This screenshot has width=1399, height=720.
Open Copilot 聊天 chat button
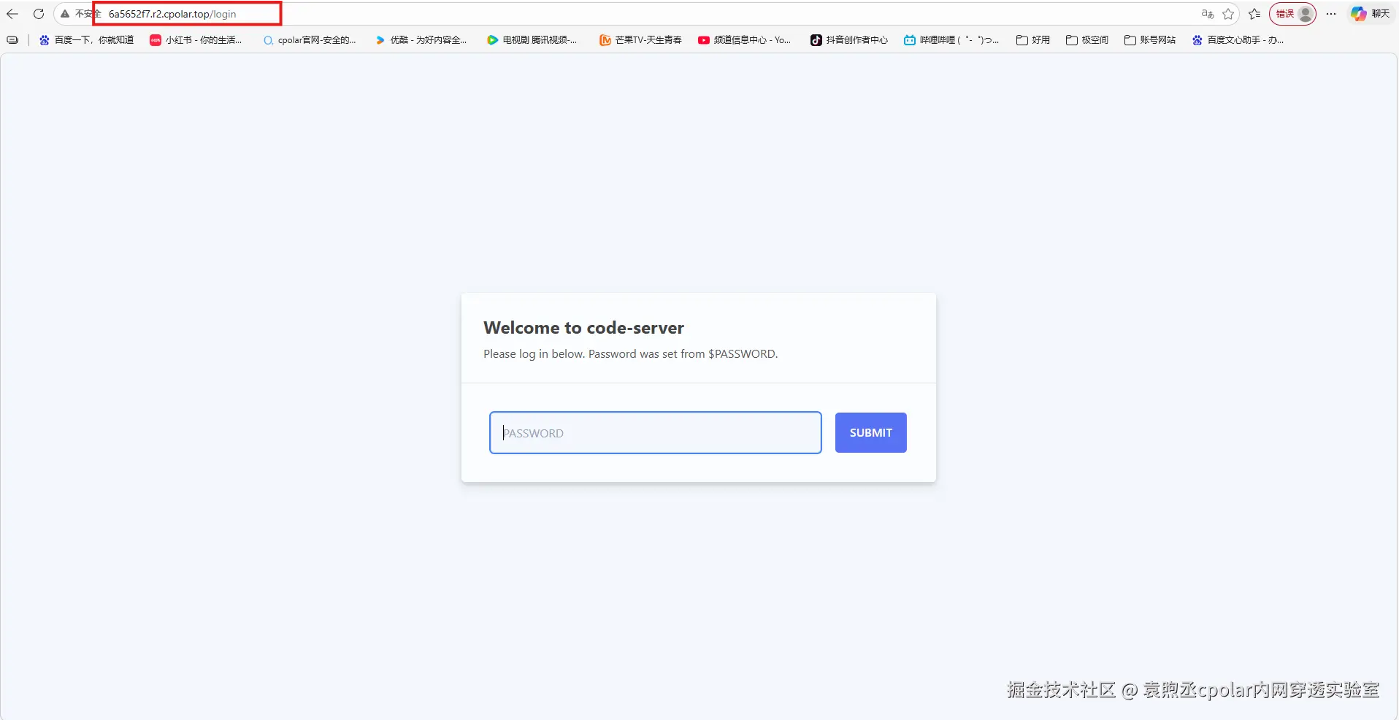point(1371,14)
